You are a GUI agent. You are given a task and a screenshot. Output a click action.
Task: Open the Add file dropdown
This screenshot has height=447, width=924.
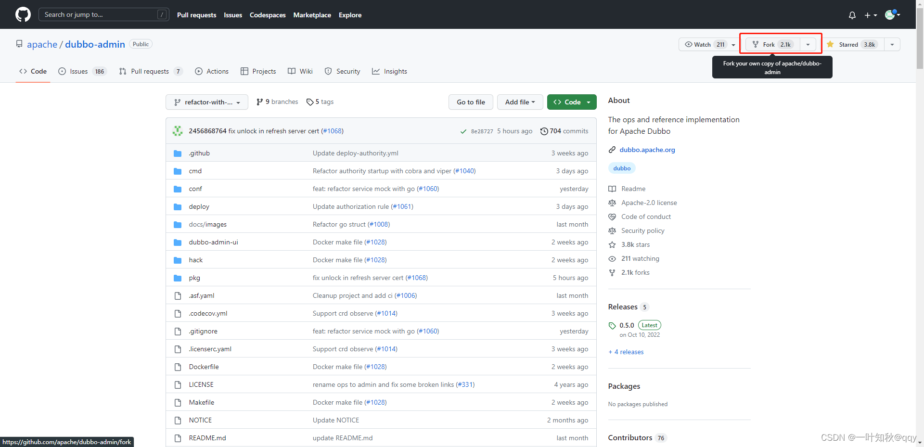520,102
